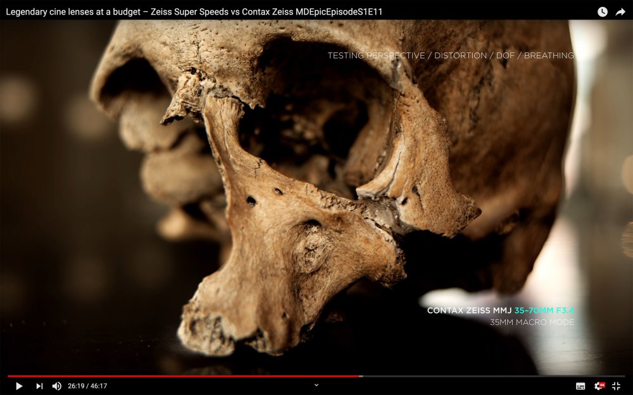
Task: Expand details with the down chevron
Action: point(316,385)
